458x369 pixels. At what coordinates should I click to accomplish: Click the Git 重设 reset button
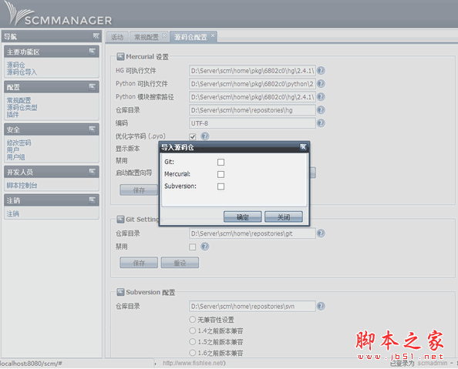180,263
